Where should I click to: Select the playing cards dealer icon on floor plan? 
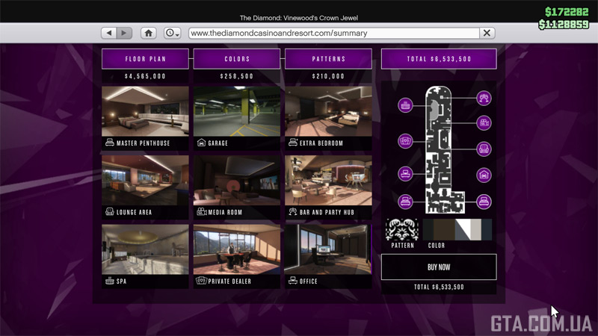[405, 140]
